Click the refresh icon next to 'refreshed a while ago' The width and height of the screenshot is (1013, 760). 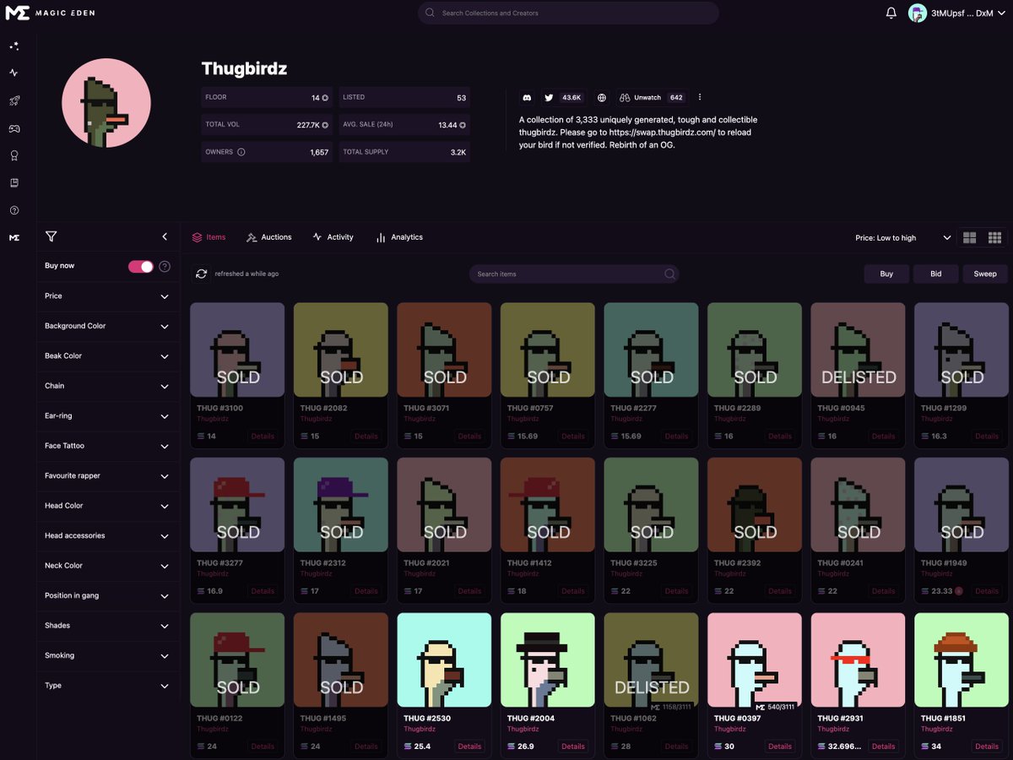(x=201, y=274)
